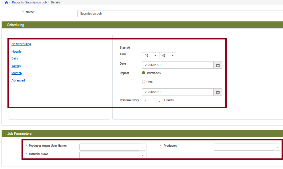The image size is (283, 169).
Task: Switch to Daily scheduling
Action: pos(15,58)
